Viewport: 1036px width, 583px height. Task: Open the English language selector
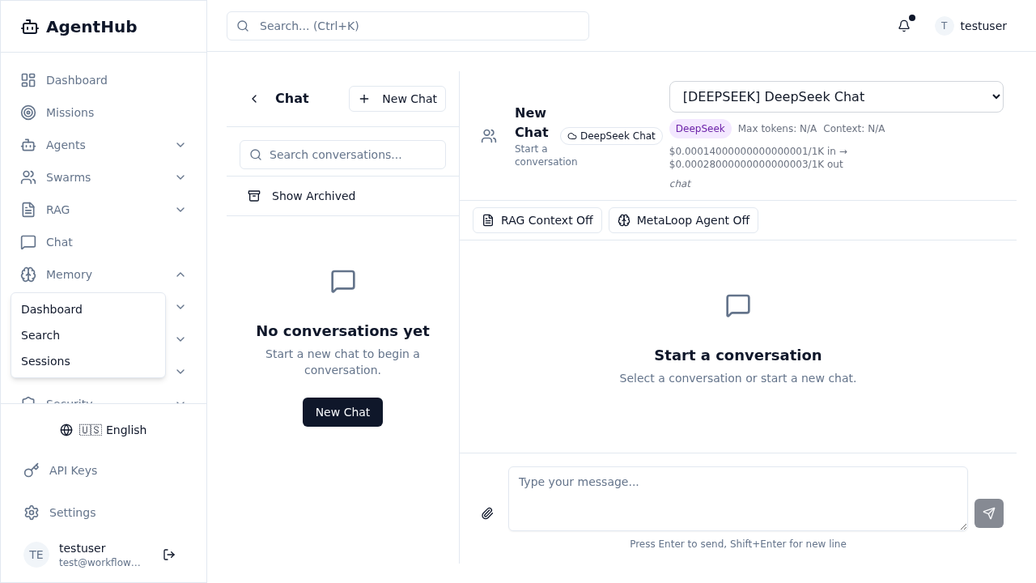point(104,430)
